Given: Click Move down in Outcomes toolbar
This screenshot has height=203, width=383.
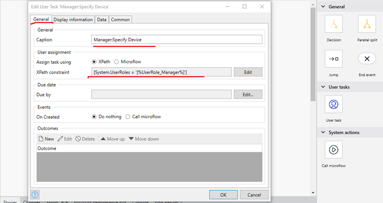Looking at the screenshot, I should coord(143,139).
